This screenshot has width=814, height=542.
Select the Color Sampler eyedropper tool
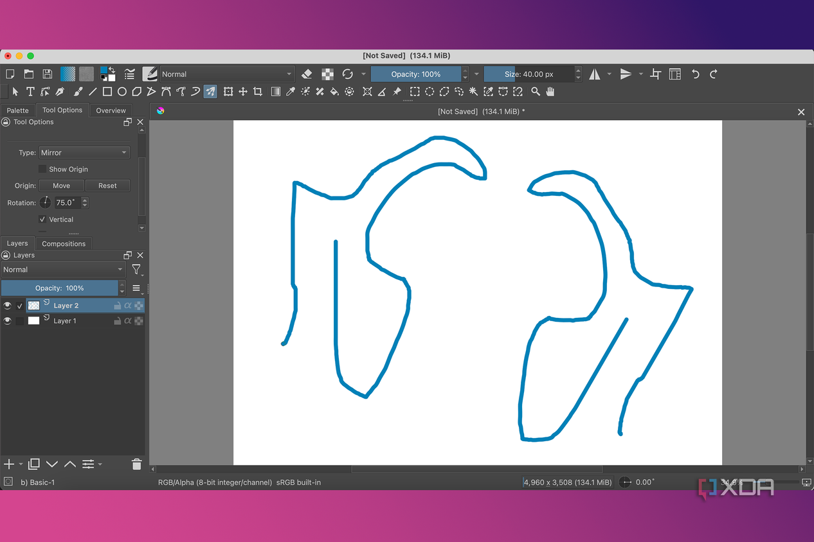[x=291, y=92]
